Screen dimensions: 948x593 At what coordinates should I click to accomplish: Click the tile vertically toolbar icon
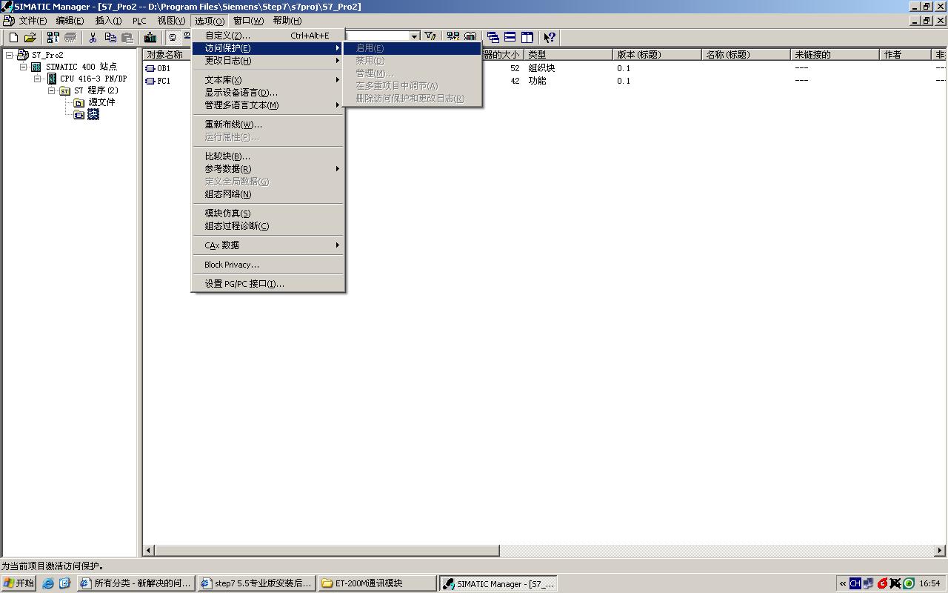[x=527, y=37]
